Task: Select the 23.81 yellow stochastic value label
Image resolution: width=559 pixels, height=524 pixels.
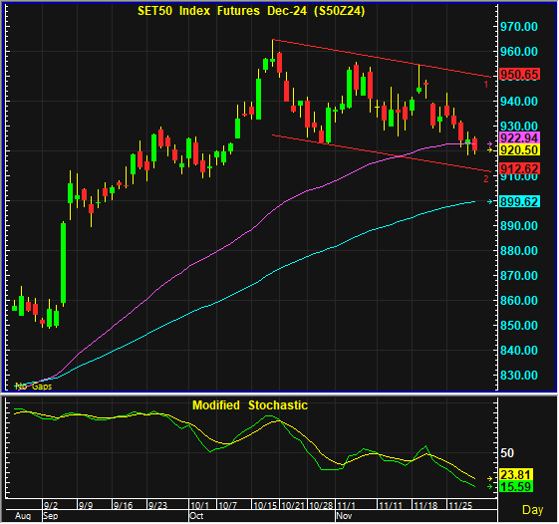Action: pos(516,474)
